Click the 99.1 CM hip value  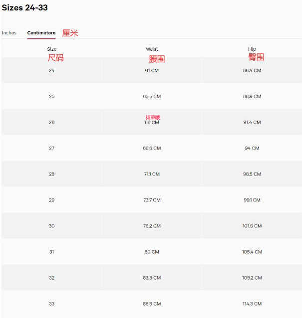click(x=252, y=200)
